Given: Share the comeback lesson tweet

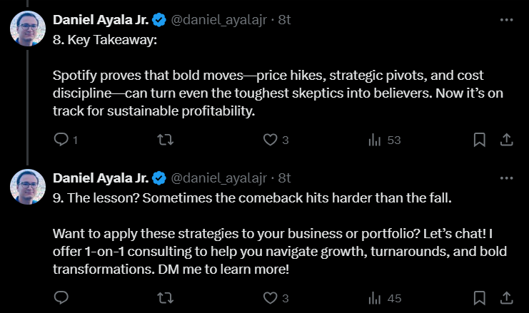Looking at the screenshot, I should pos(506,297).
